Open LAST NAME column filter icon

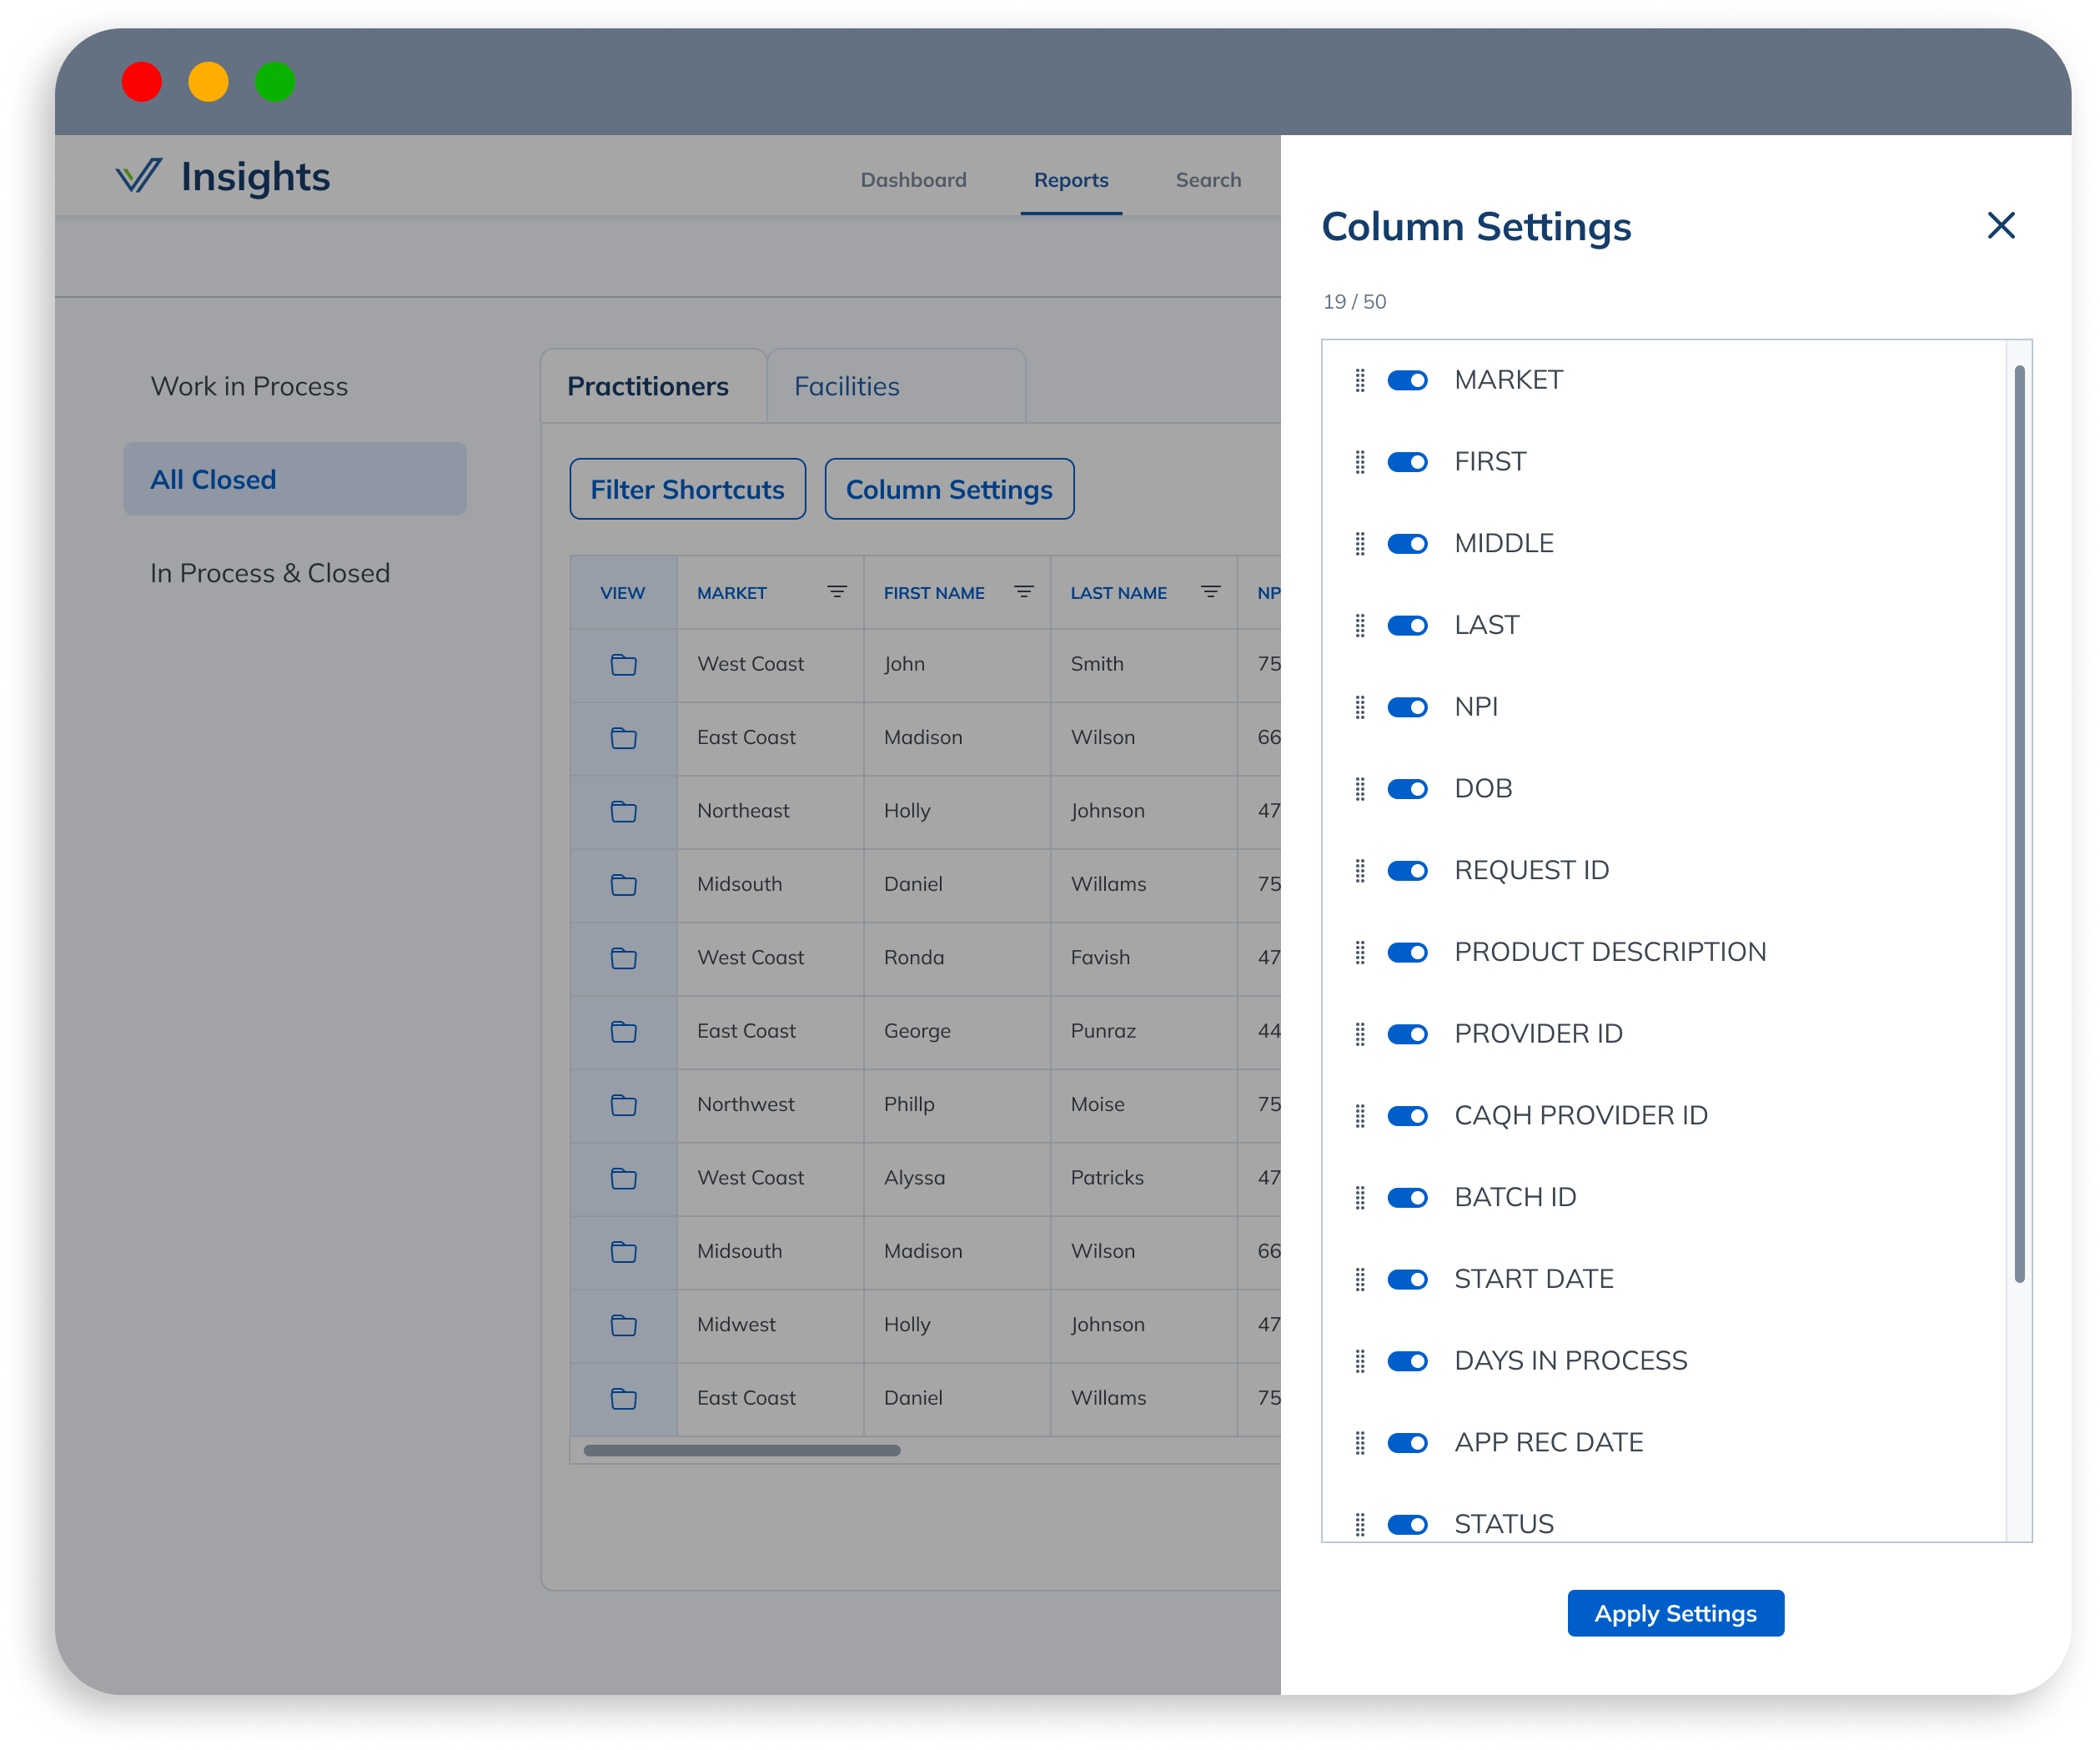[1210, 592]
